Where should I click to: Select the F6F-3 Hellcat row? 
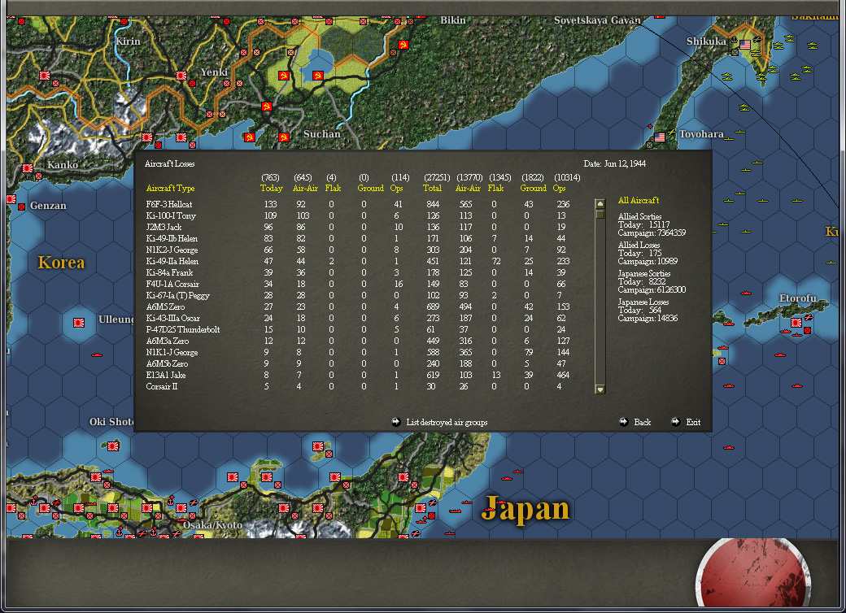click(358, 204)
